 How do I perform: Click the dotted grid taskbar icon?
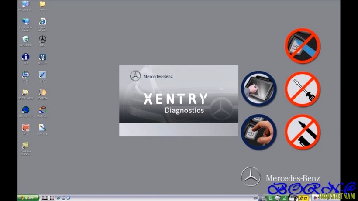click(x=52, y=198)
